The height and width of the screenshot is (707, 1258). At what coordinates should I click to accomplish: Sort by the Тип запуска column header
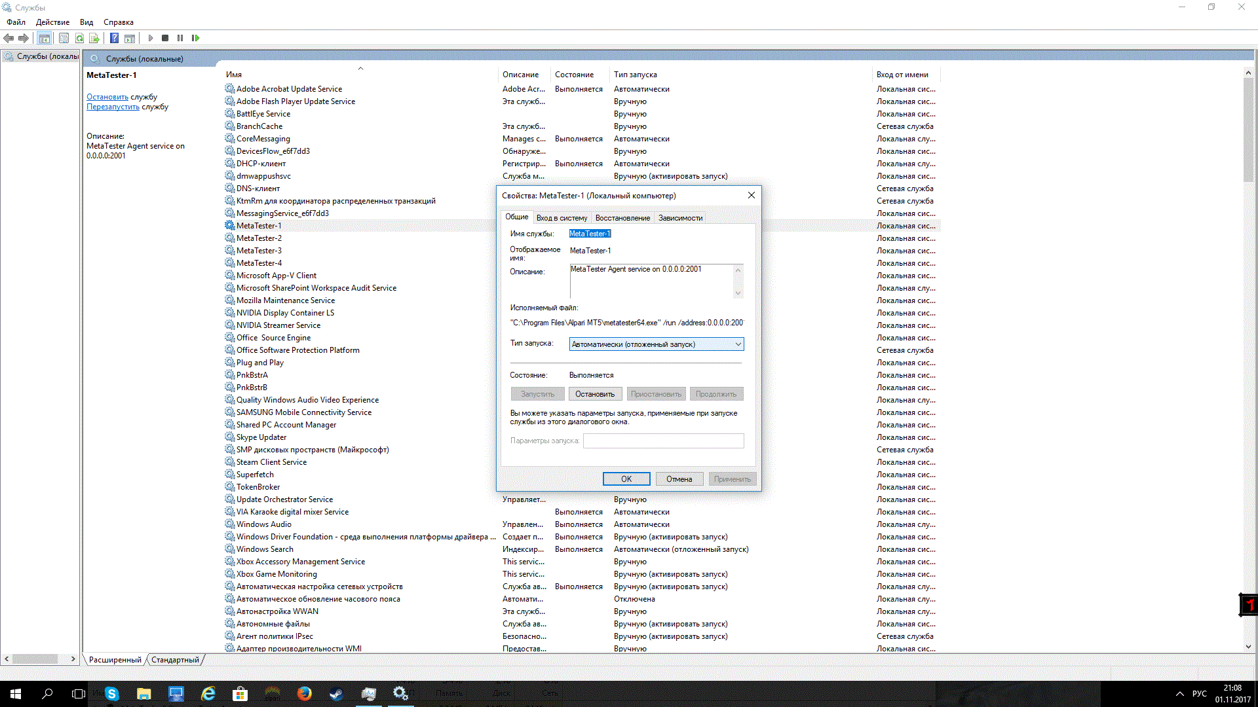click(x=740, y=75)
